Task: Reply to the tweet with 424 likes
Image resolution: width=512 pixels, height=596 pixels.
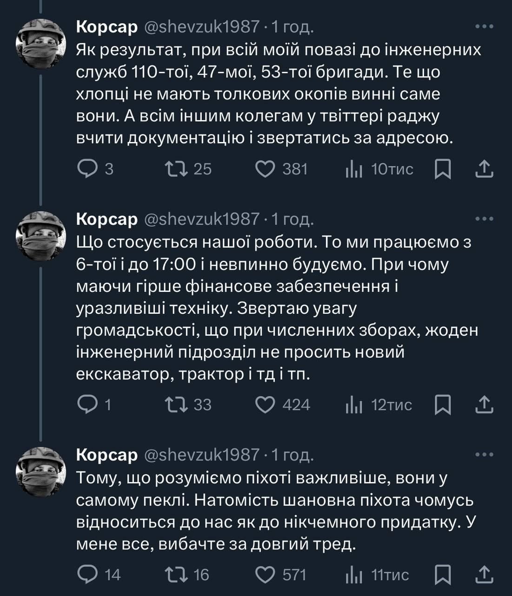Action: 87,405
